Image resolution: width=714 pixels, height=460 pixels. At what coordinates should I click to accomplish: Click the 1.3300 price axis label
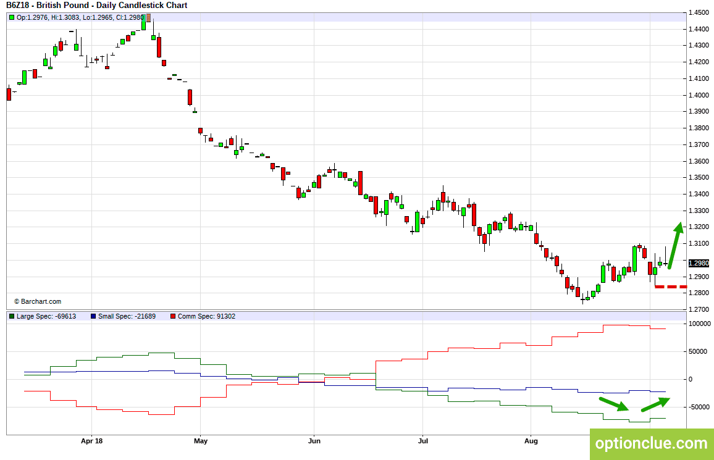click(x=699, y=211)
